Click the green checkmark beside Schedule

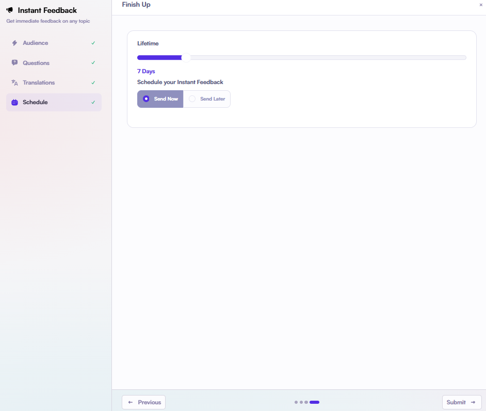[93, 103]
